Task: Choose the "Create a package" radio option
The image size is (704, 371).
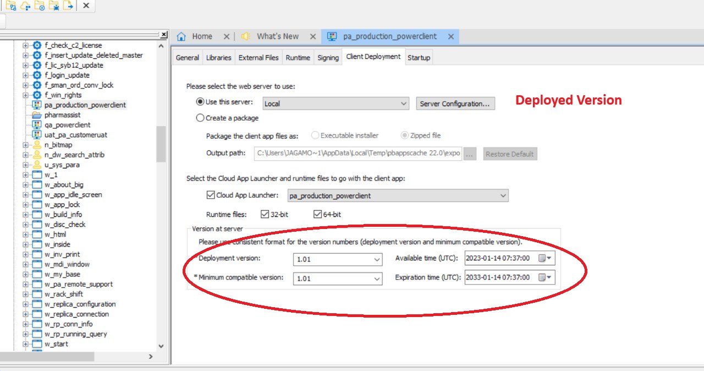Action: (201, 118)
